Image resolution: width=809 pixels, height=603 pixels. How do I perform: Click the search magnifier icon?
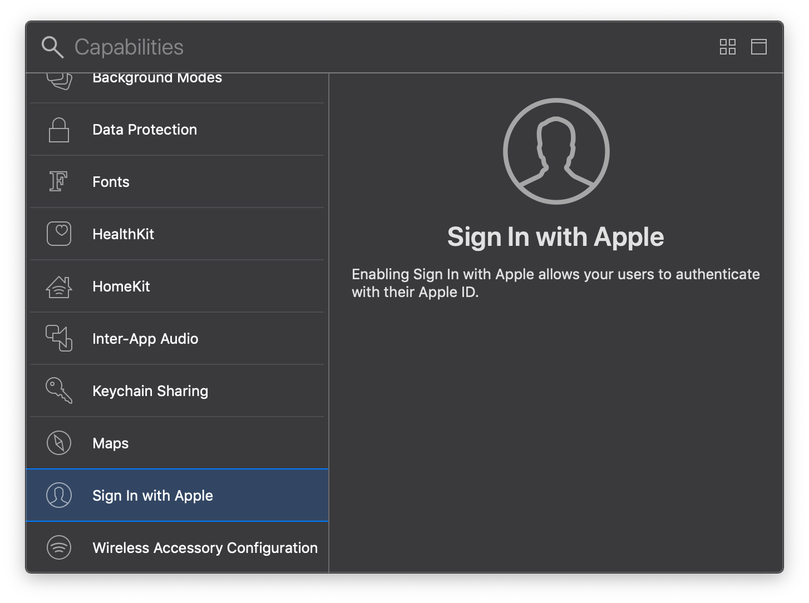[53, 47]
